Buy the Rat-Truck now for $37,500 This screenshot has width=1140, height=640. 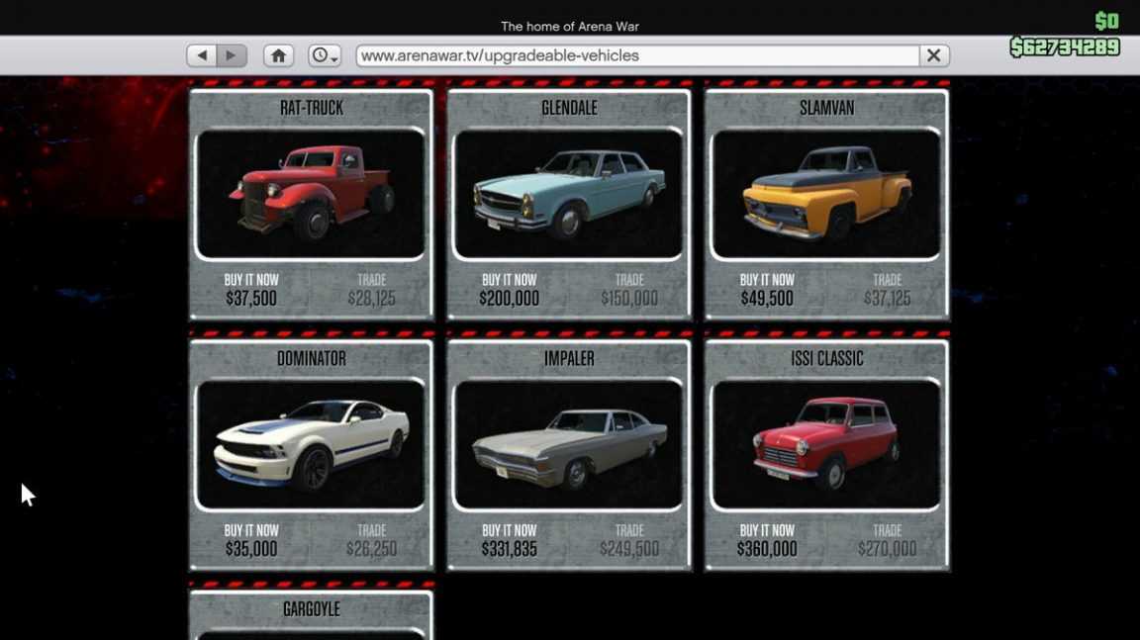pyautogui.click(x=251, y=290)
